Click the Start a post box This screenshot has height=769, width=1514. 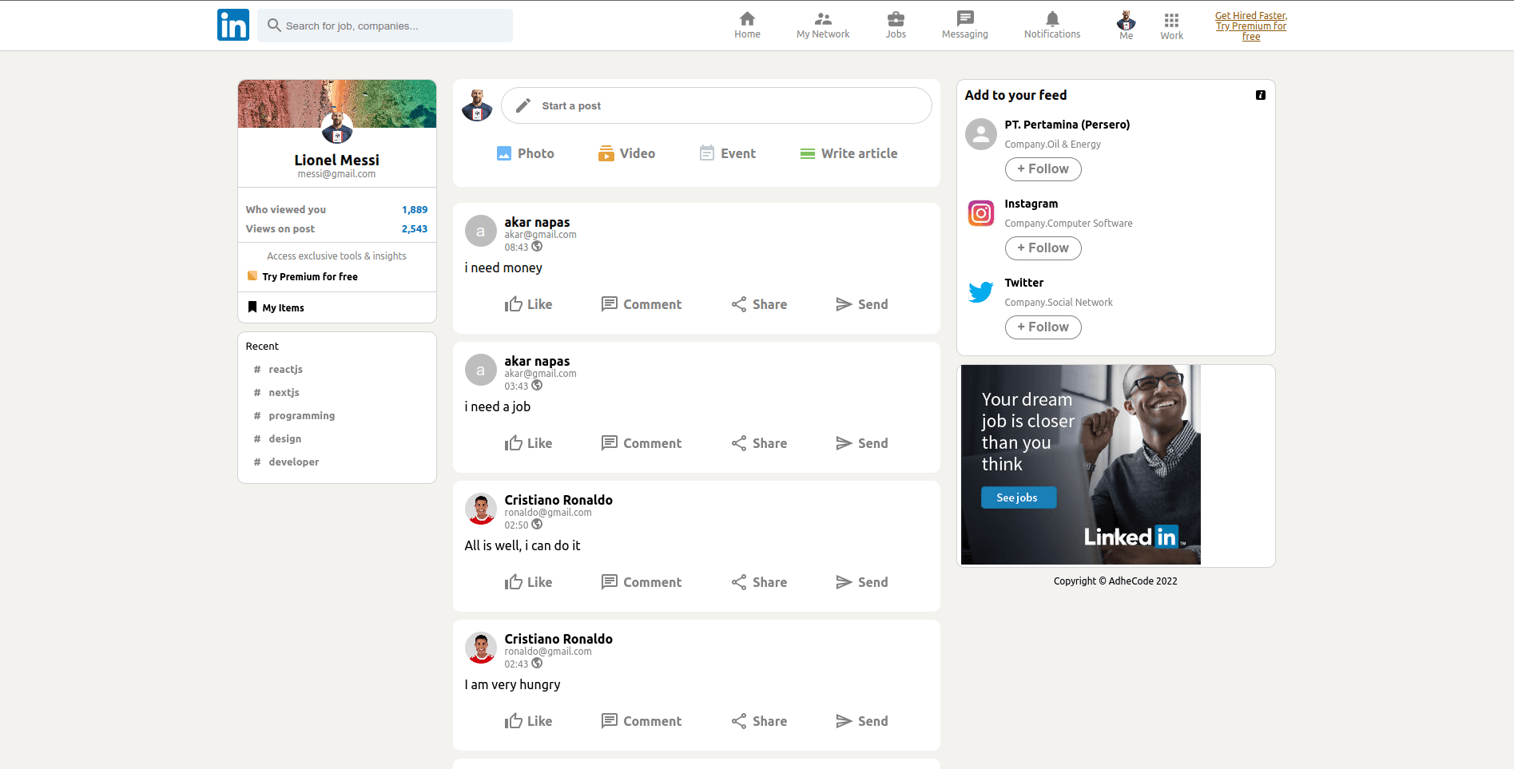click(716, 105)
